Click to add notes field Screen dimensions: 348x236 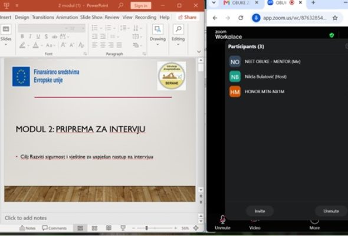tap(100, 218)
